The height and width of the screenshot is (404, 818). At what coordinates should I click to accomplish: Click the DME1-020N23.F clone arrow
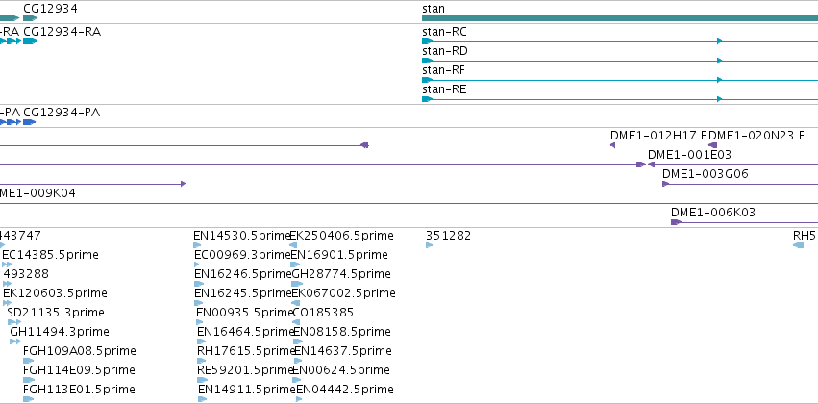click(x=712, y=145)
